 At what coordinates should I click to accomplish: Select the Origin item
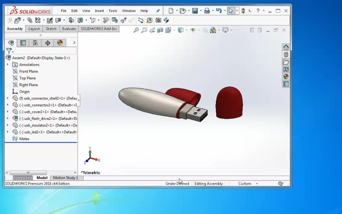pyautogui.click(x=24, y=91)
